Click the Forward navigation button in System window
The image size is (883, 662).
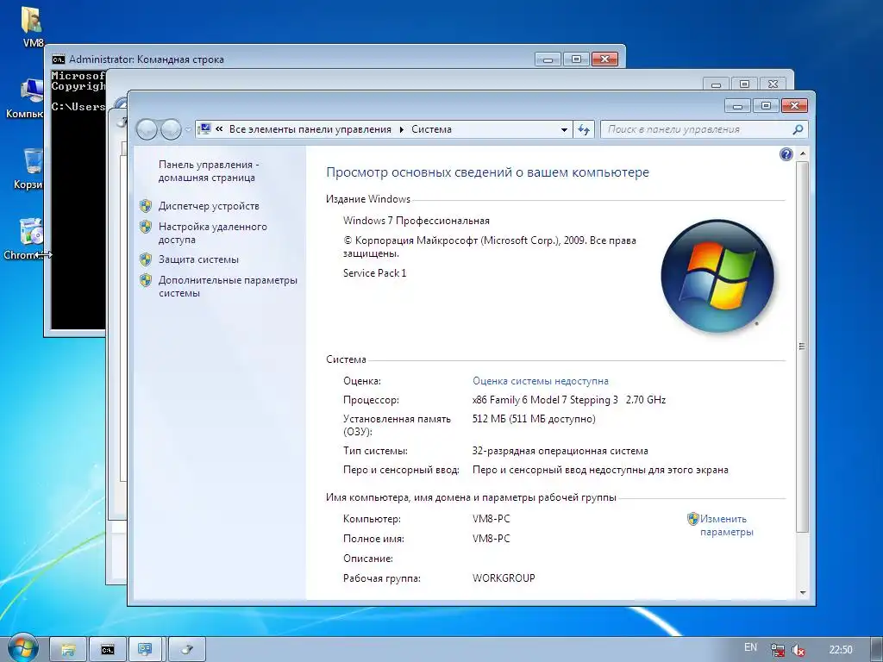point(171,129)
